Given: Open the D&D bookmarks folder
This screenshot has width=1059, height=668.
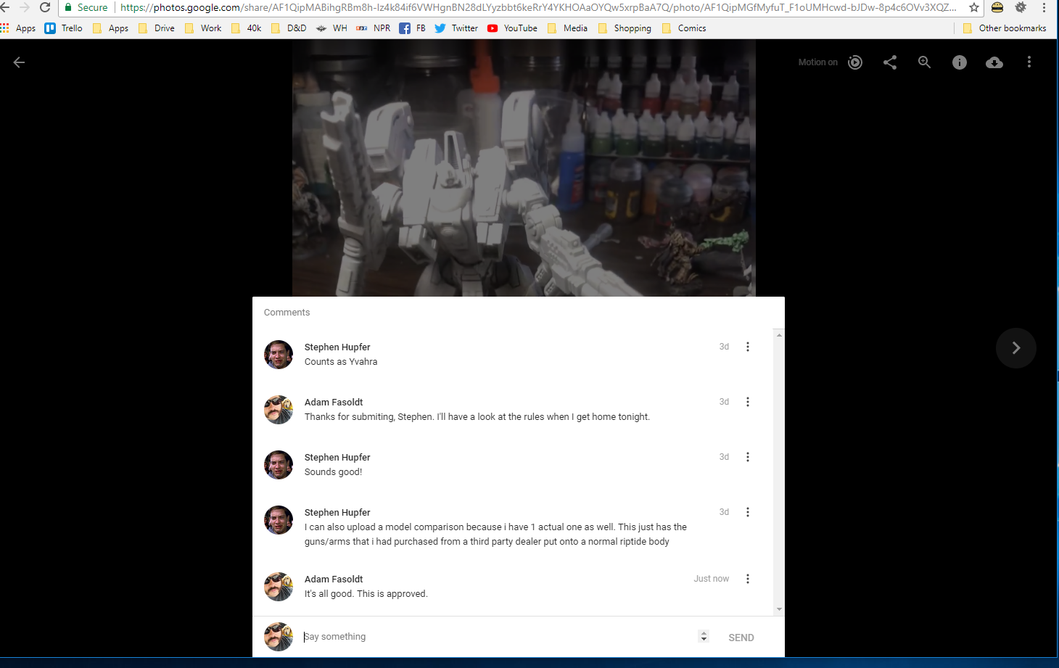Looking at the screenshot, I should tap(289, 28).
